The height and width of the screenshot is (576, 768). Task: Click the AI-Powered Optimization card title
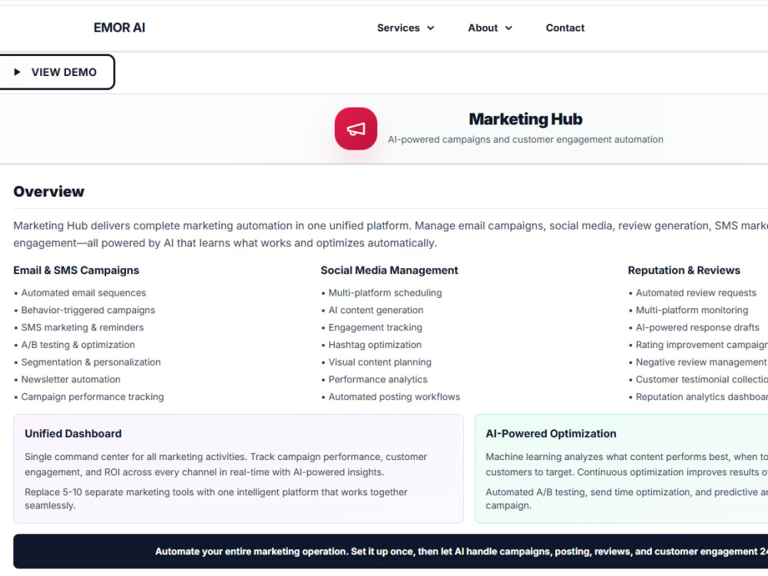pyautogui.click(x=551, y=434)
